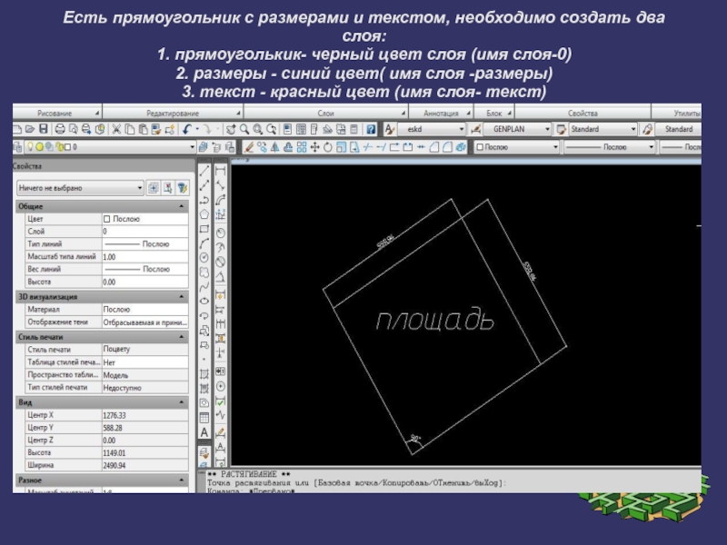Save drawing with the floppy disk icon
This screenshot has height=545, width=727.
[43, 129]
